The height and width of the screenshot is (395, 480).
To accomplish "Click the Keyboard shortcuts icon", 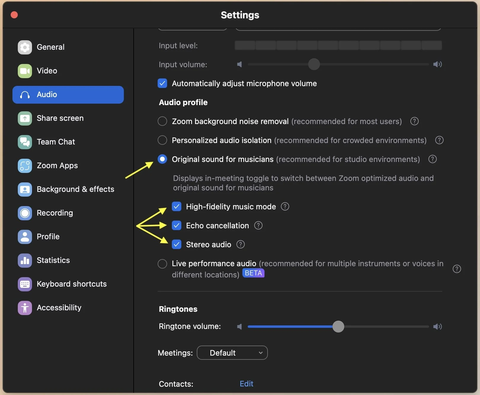I will tap(25, 284).
